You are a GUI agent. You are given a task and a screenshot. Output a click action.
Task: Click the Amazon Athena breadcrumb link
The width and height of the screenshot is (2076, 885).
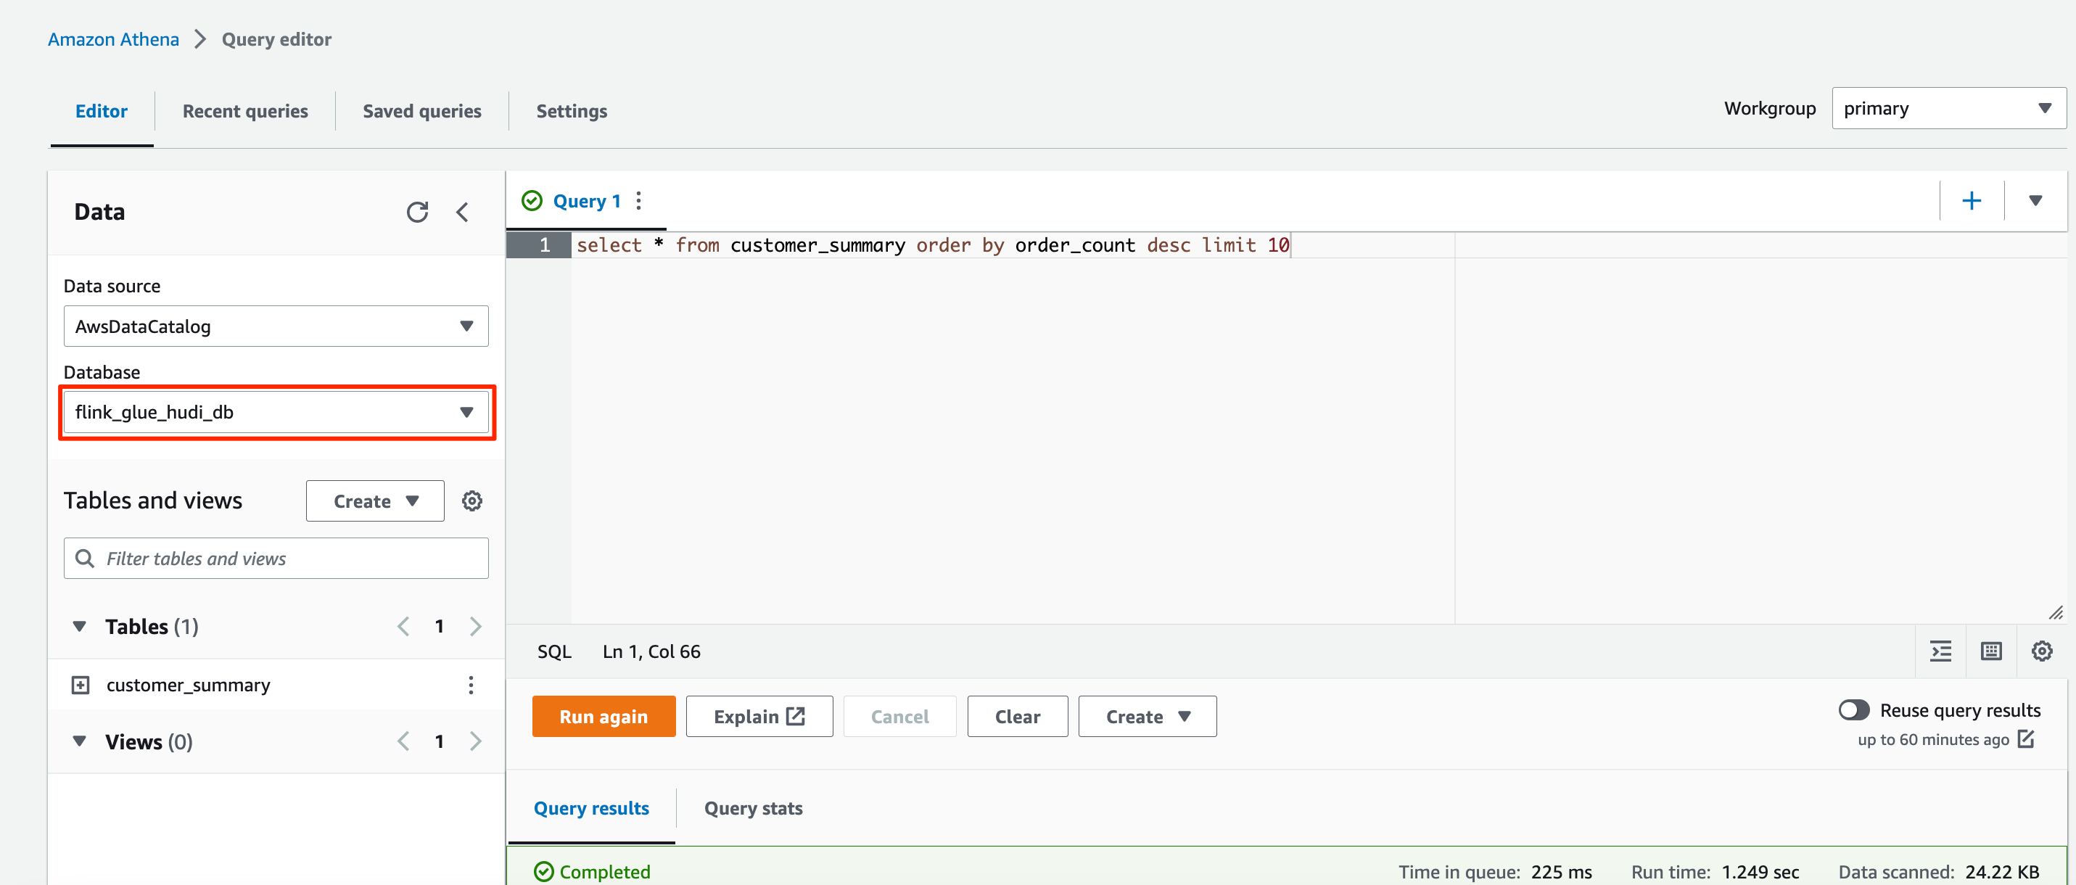pyautogui.click(x=114, y=38)
